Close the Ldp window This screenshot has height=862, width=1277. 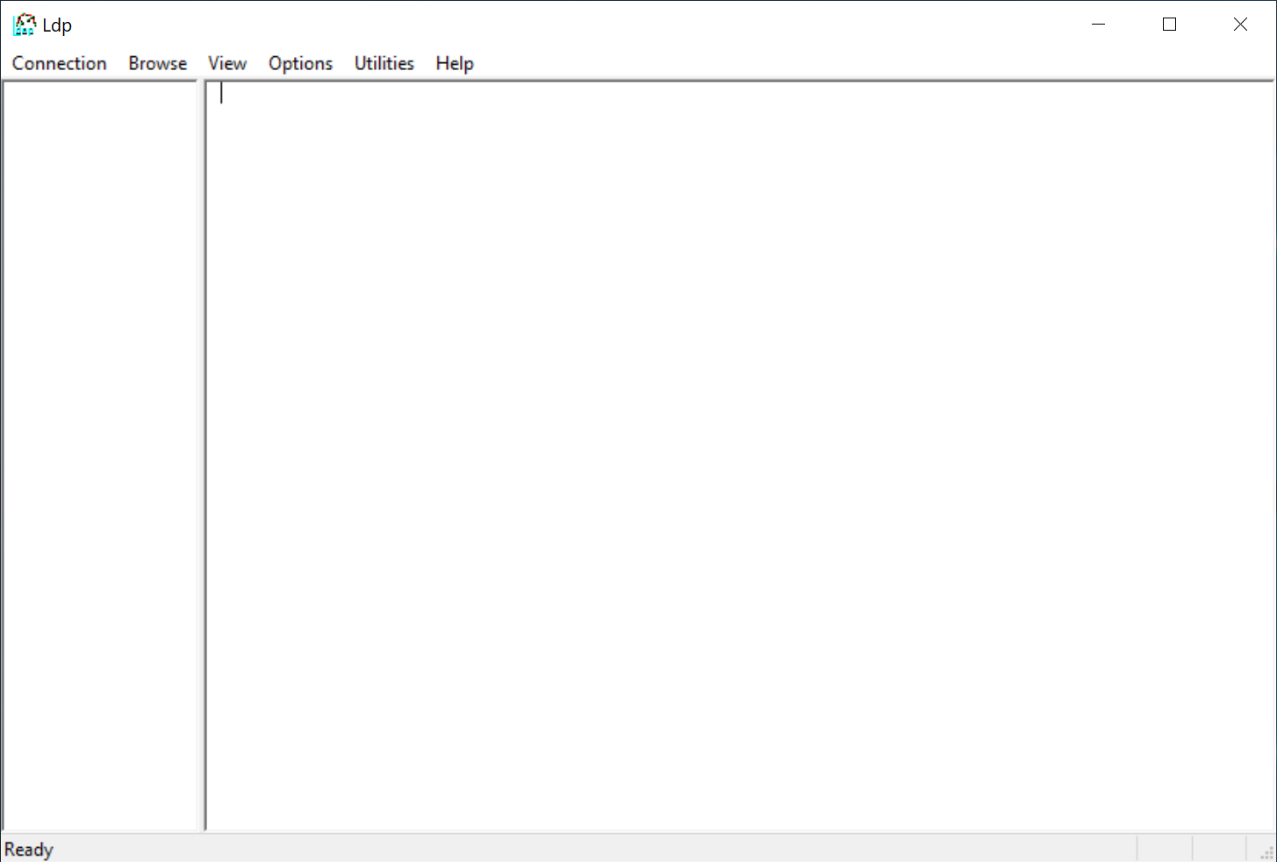coord(1240,25)
